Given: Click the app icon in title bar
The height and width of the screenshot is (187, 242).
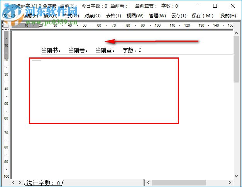Looking at the screenshot, I should tap(7, 6).
